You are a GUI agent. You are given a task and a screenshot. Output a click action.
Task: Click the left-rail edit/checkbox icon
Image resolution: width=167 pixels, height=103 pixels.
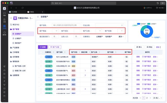(x=4, y=78)
